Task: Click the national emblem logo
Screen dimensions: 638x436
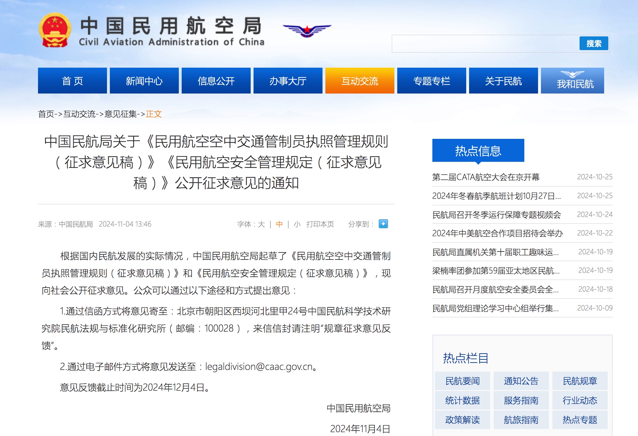Action: [x=55, y=30]
